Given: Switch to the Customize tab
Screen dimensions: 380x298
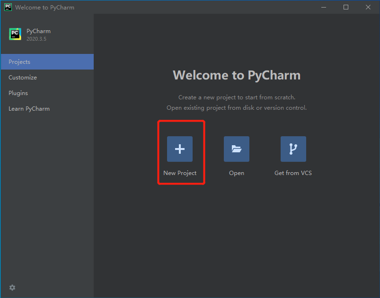Looking at the screenshot, I should click(x=47, y=78).
